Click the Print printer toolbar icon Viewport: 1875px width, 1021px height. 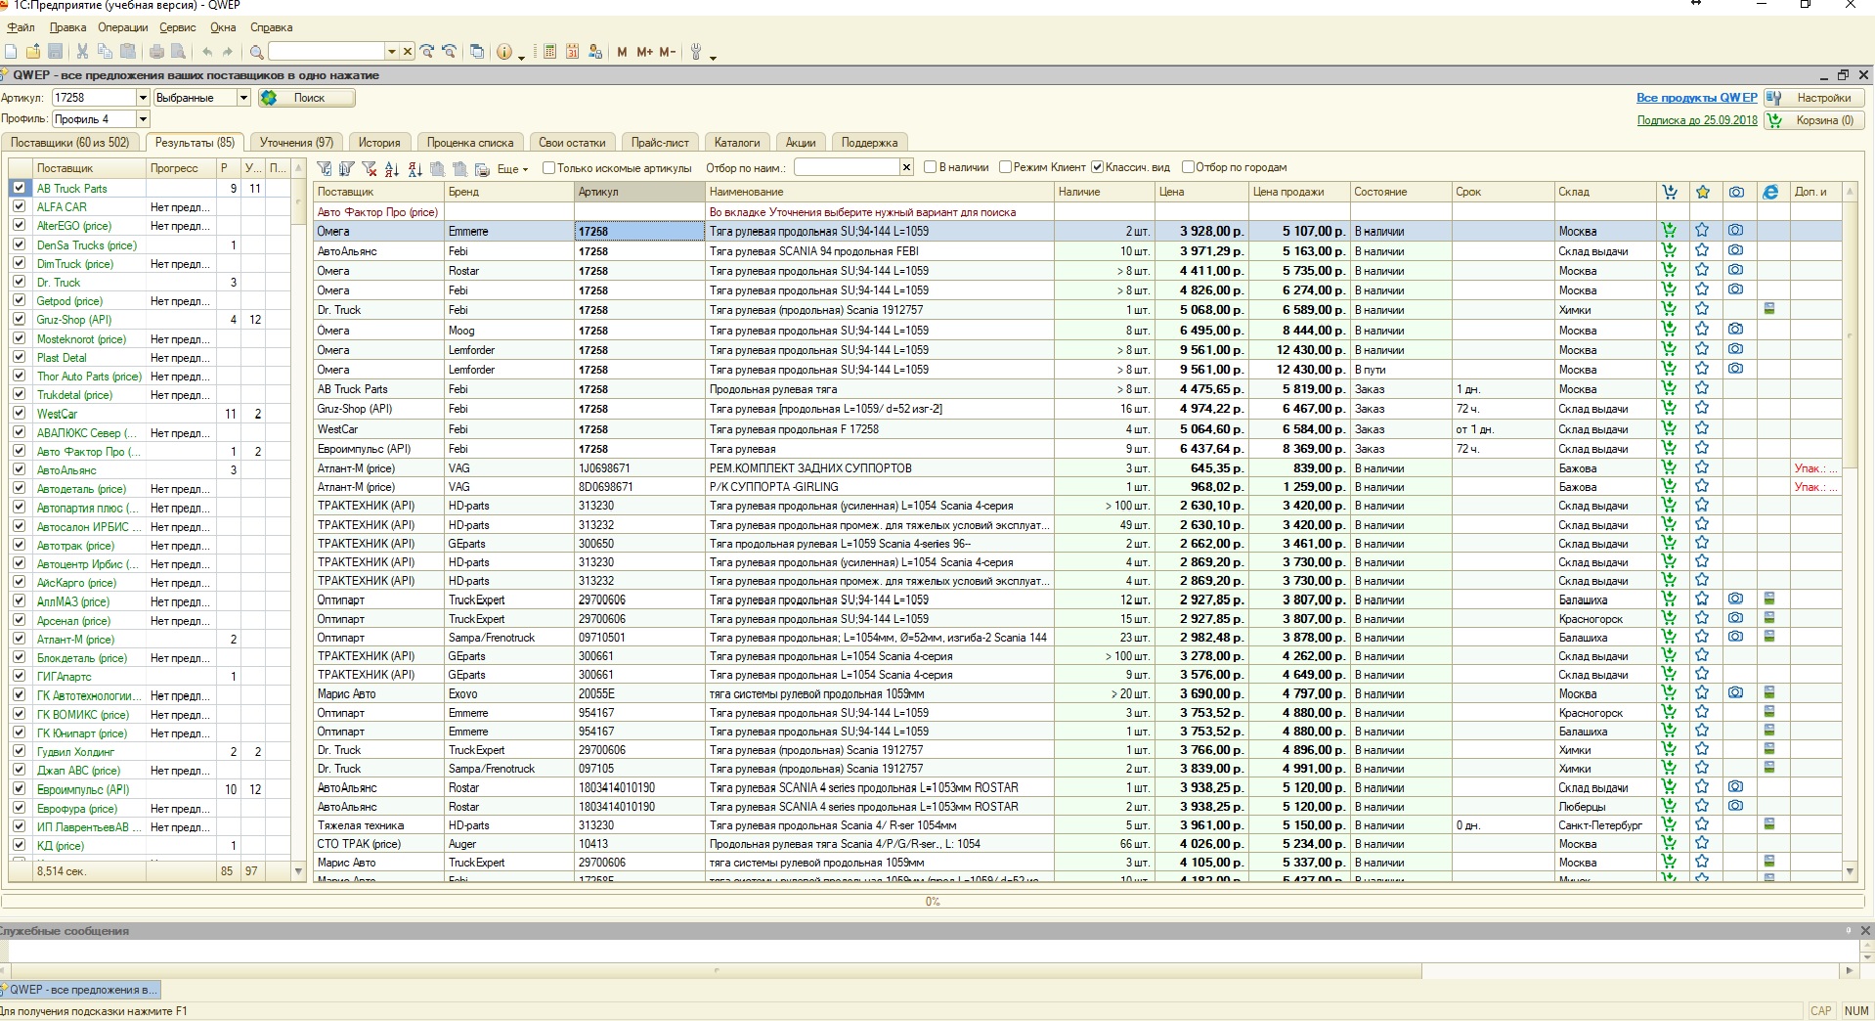click(x=156, y=52)
